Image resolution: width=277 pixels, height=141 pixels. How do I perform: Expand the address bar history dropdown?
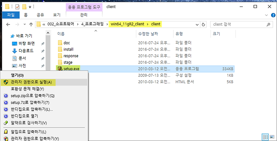pyautogui.click(x=197, y=25)
